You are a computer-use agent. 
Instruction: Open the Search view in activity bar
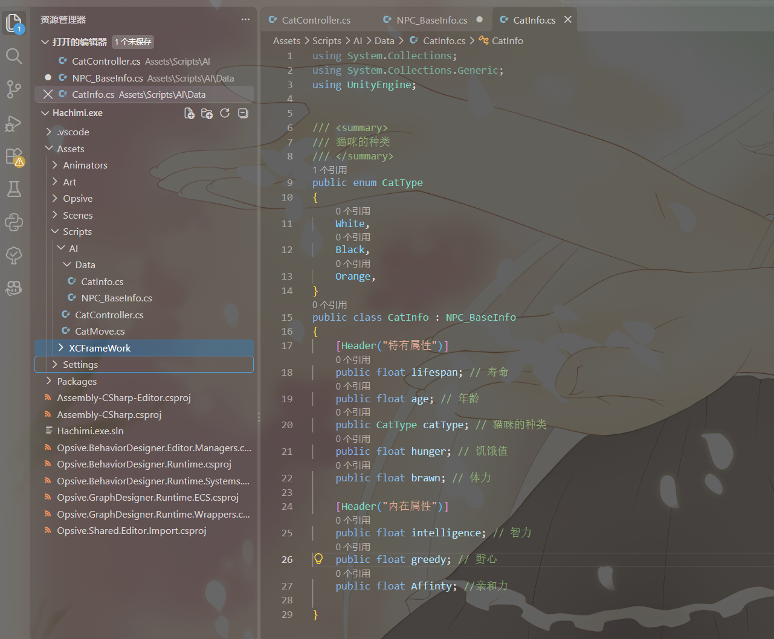coord(14,56)
